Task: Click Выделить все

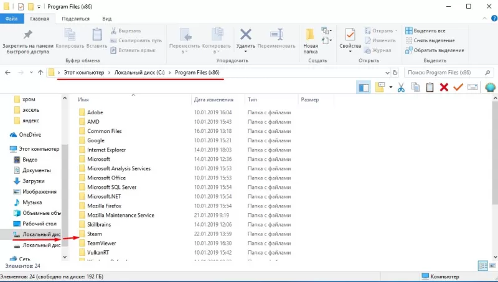Action: [425, 30]
